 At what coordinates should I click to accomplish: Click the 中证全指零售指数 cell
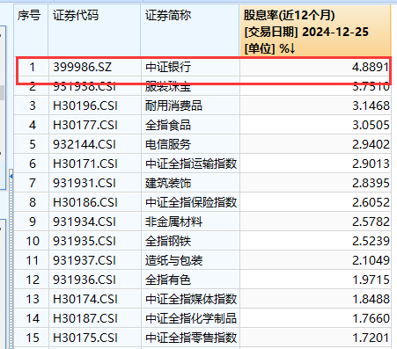point(191,338)
